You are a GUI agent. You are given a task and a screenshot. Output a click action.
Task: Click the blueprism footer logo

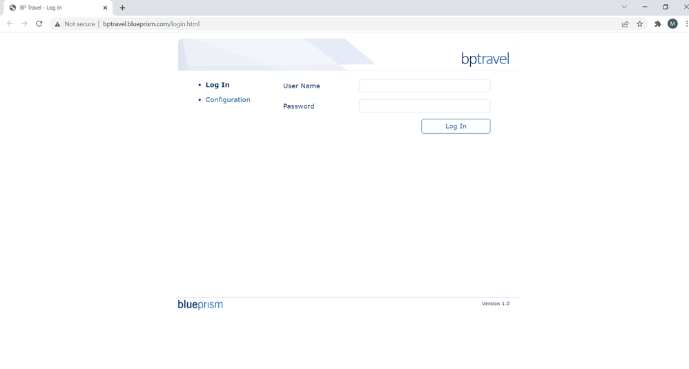click(200, 304)
